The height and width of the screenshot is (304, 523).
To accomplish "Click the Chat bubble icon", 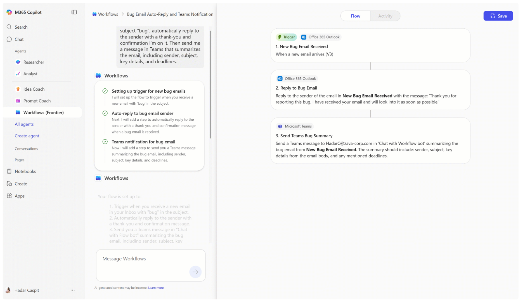I will point(9,39).
